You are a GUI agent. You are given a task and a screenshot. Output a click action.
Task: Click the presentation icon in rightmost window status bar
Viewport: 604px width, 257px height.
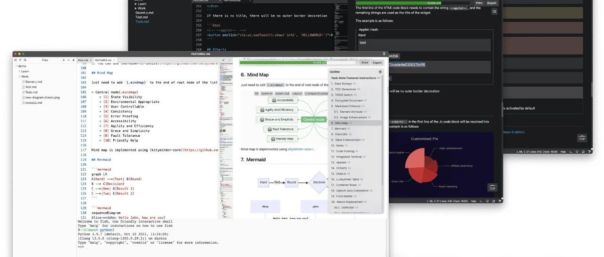click(577, 152)
